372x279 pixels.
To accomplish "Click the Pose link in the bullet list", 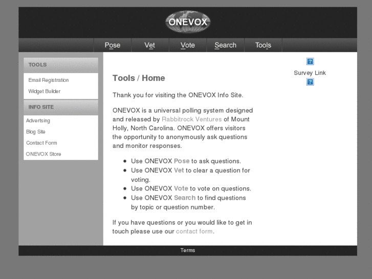I will tap(182, 161).
